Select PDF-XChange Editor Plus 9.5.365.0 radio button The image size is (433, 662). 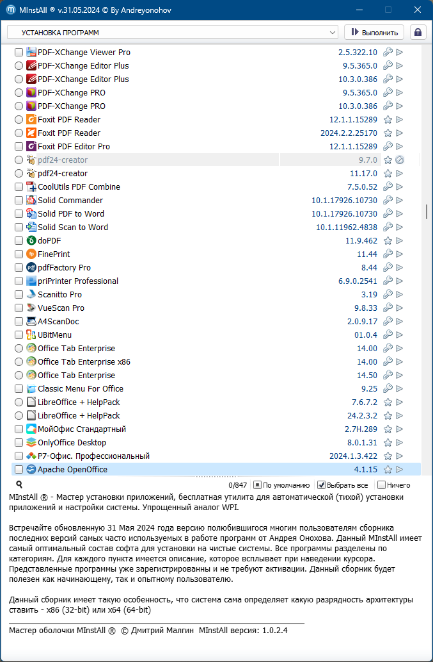[19, 66]
